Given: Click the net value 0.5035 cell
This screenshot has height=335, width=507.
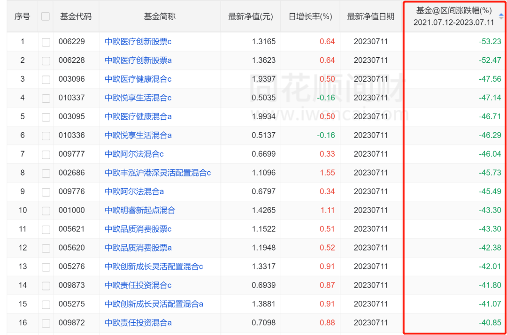Looking at the screenshot, I should (263, 98).
